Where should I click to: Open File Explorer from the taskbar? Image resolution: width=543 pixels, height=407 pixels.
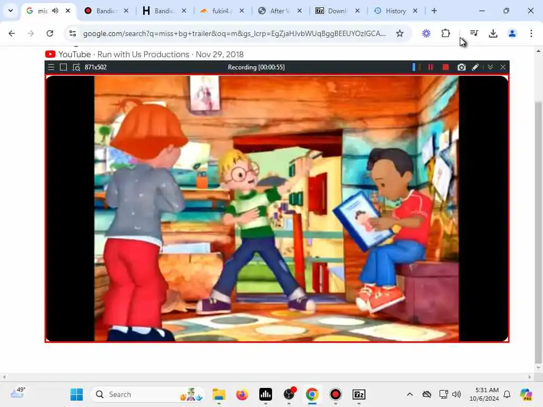[219, 394]
